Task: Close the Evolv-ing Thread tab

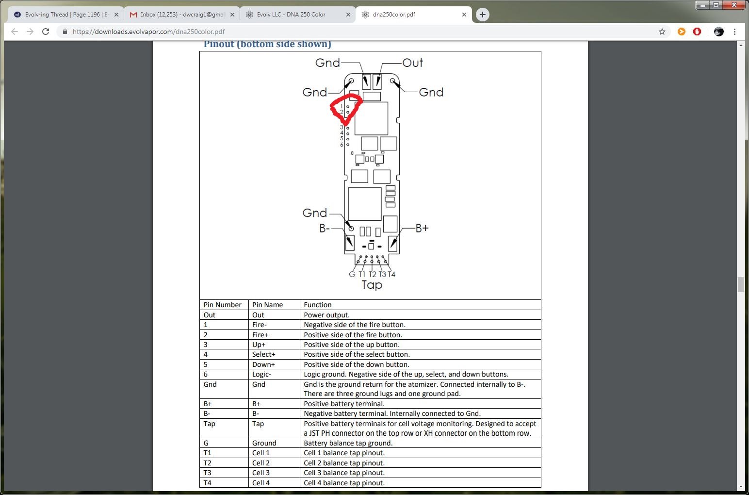Action: coord(116,15)
